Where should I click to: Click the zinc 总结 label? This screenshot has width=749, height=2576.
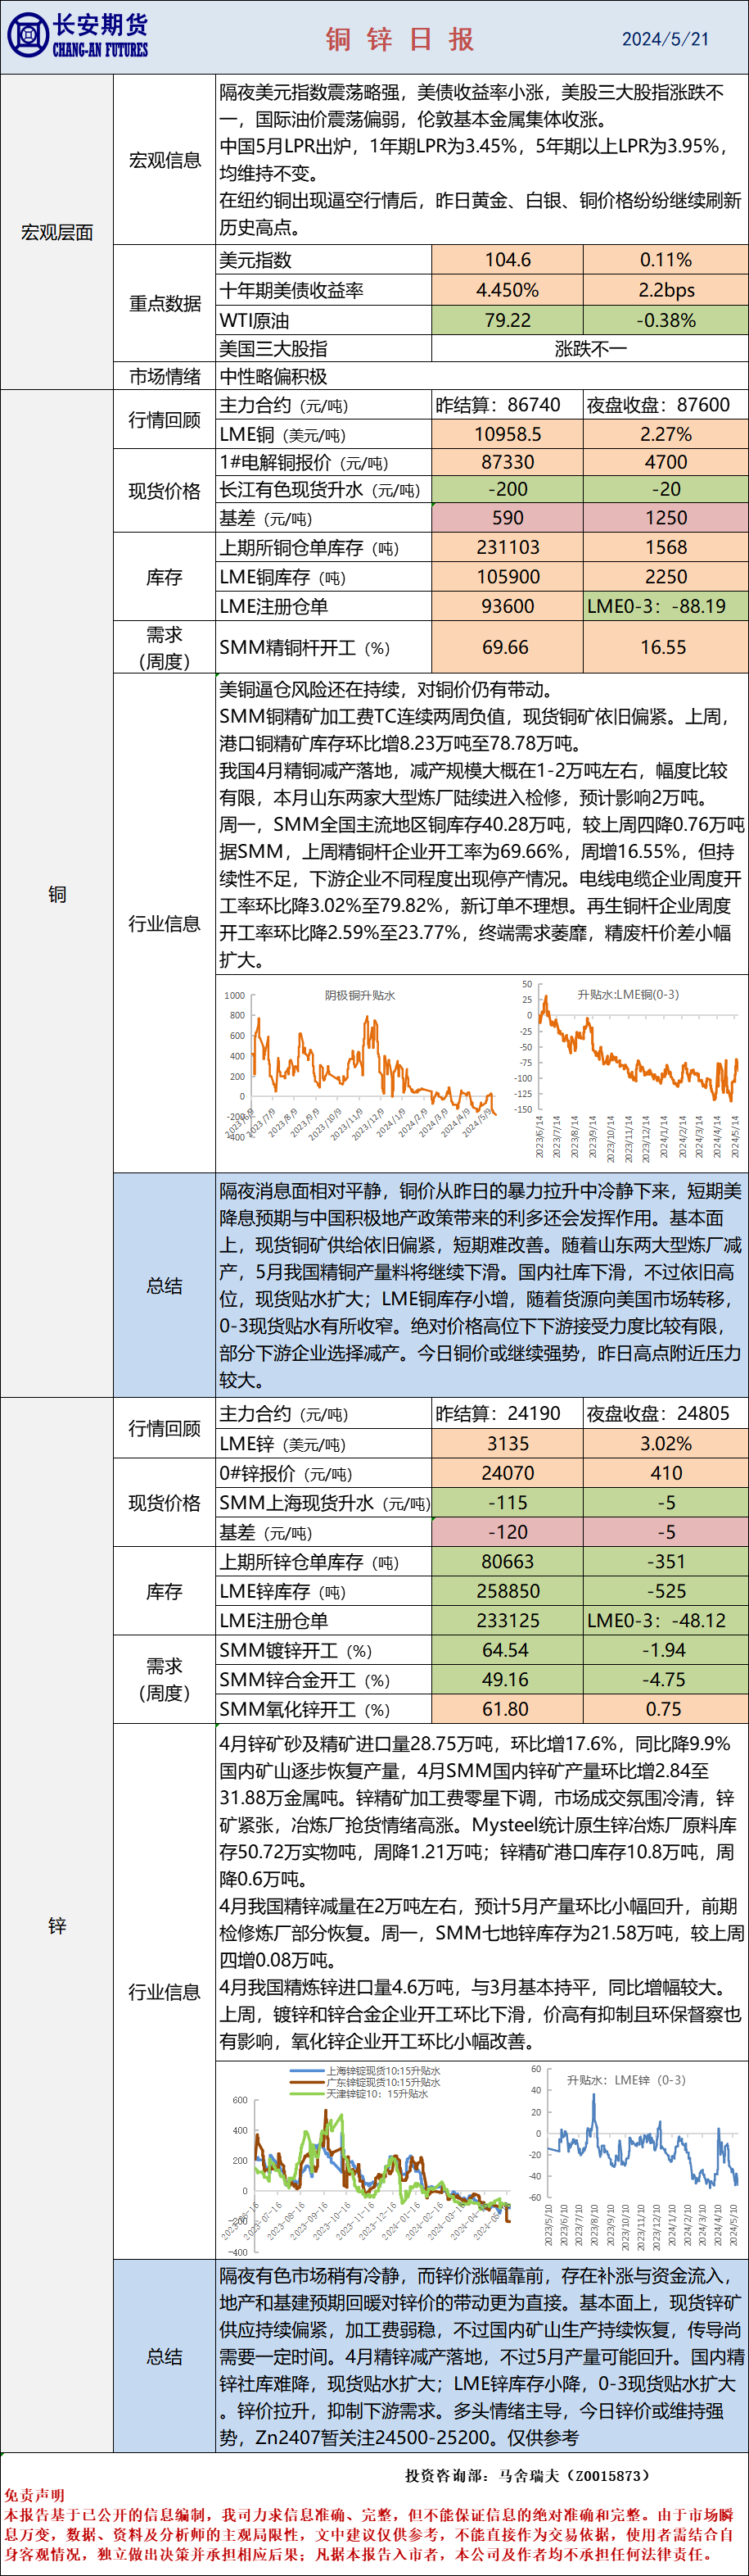165,2357
